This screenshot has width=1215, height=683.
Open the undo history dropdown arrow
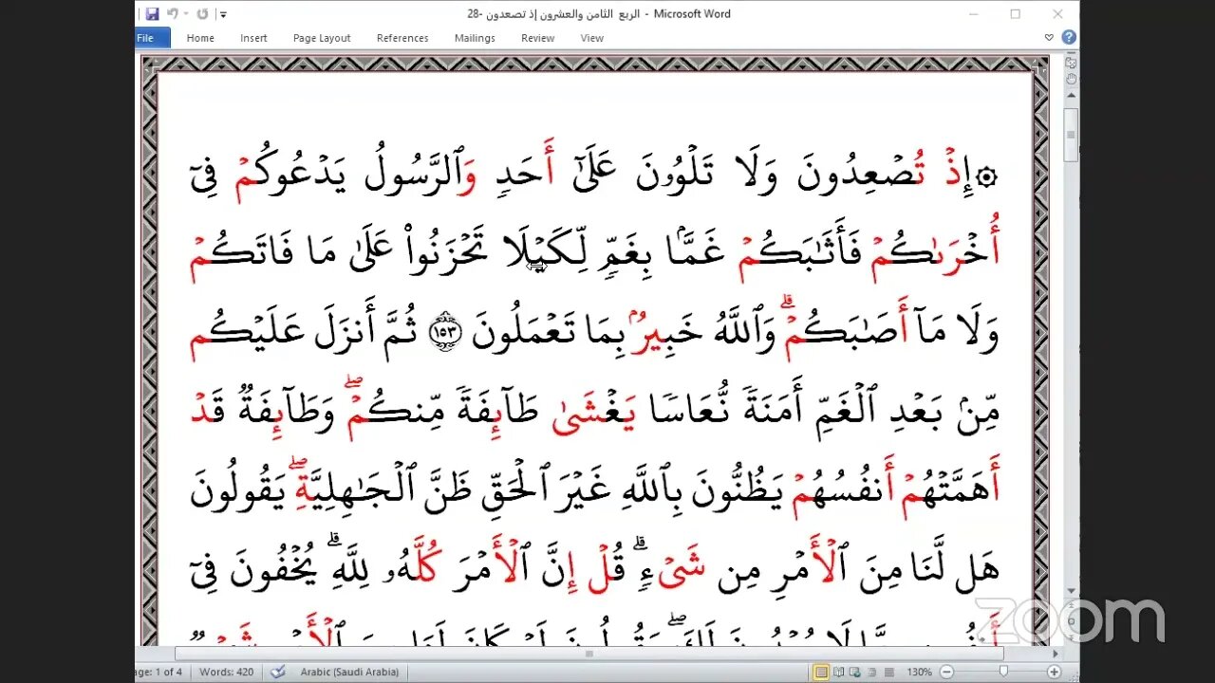coord(185,14)
